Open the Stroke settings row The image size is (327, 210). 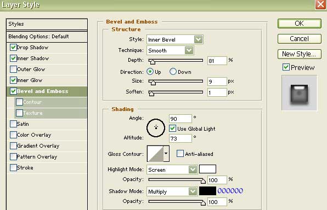point(47,167)
